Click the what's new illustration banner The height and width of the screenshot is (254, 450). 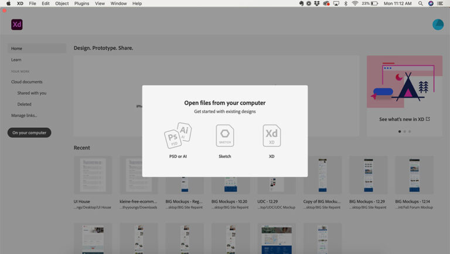(404, 82)
